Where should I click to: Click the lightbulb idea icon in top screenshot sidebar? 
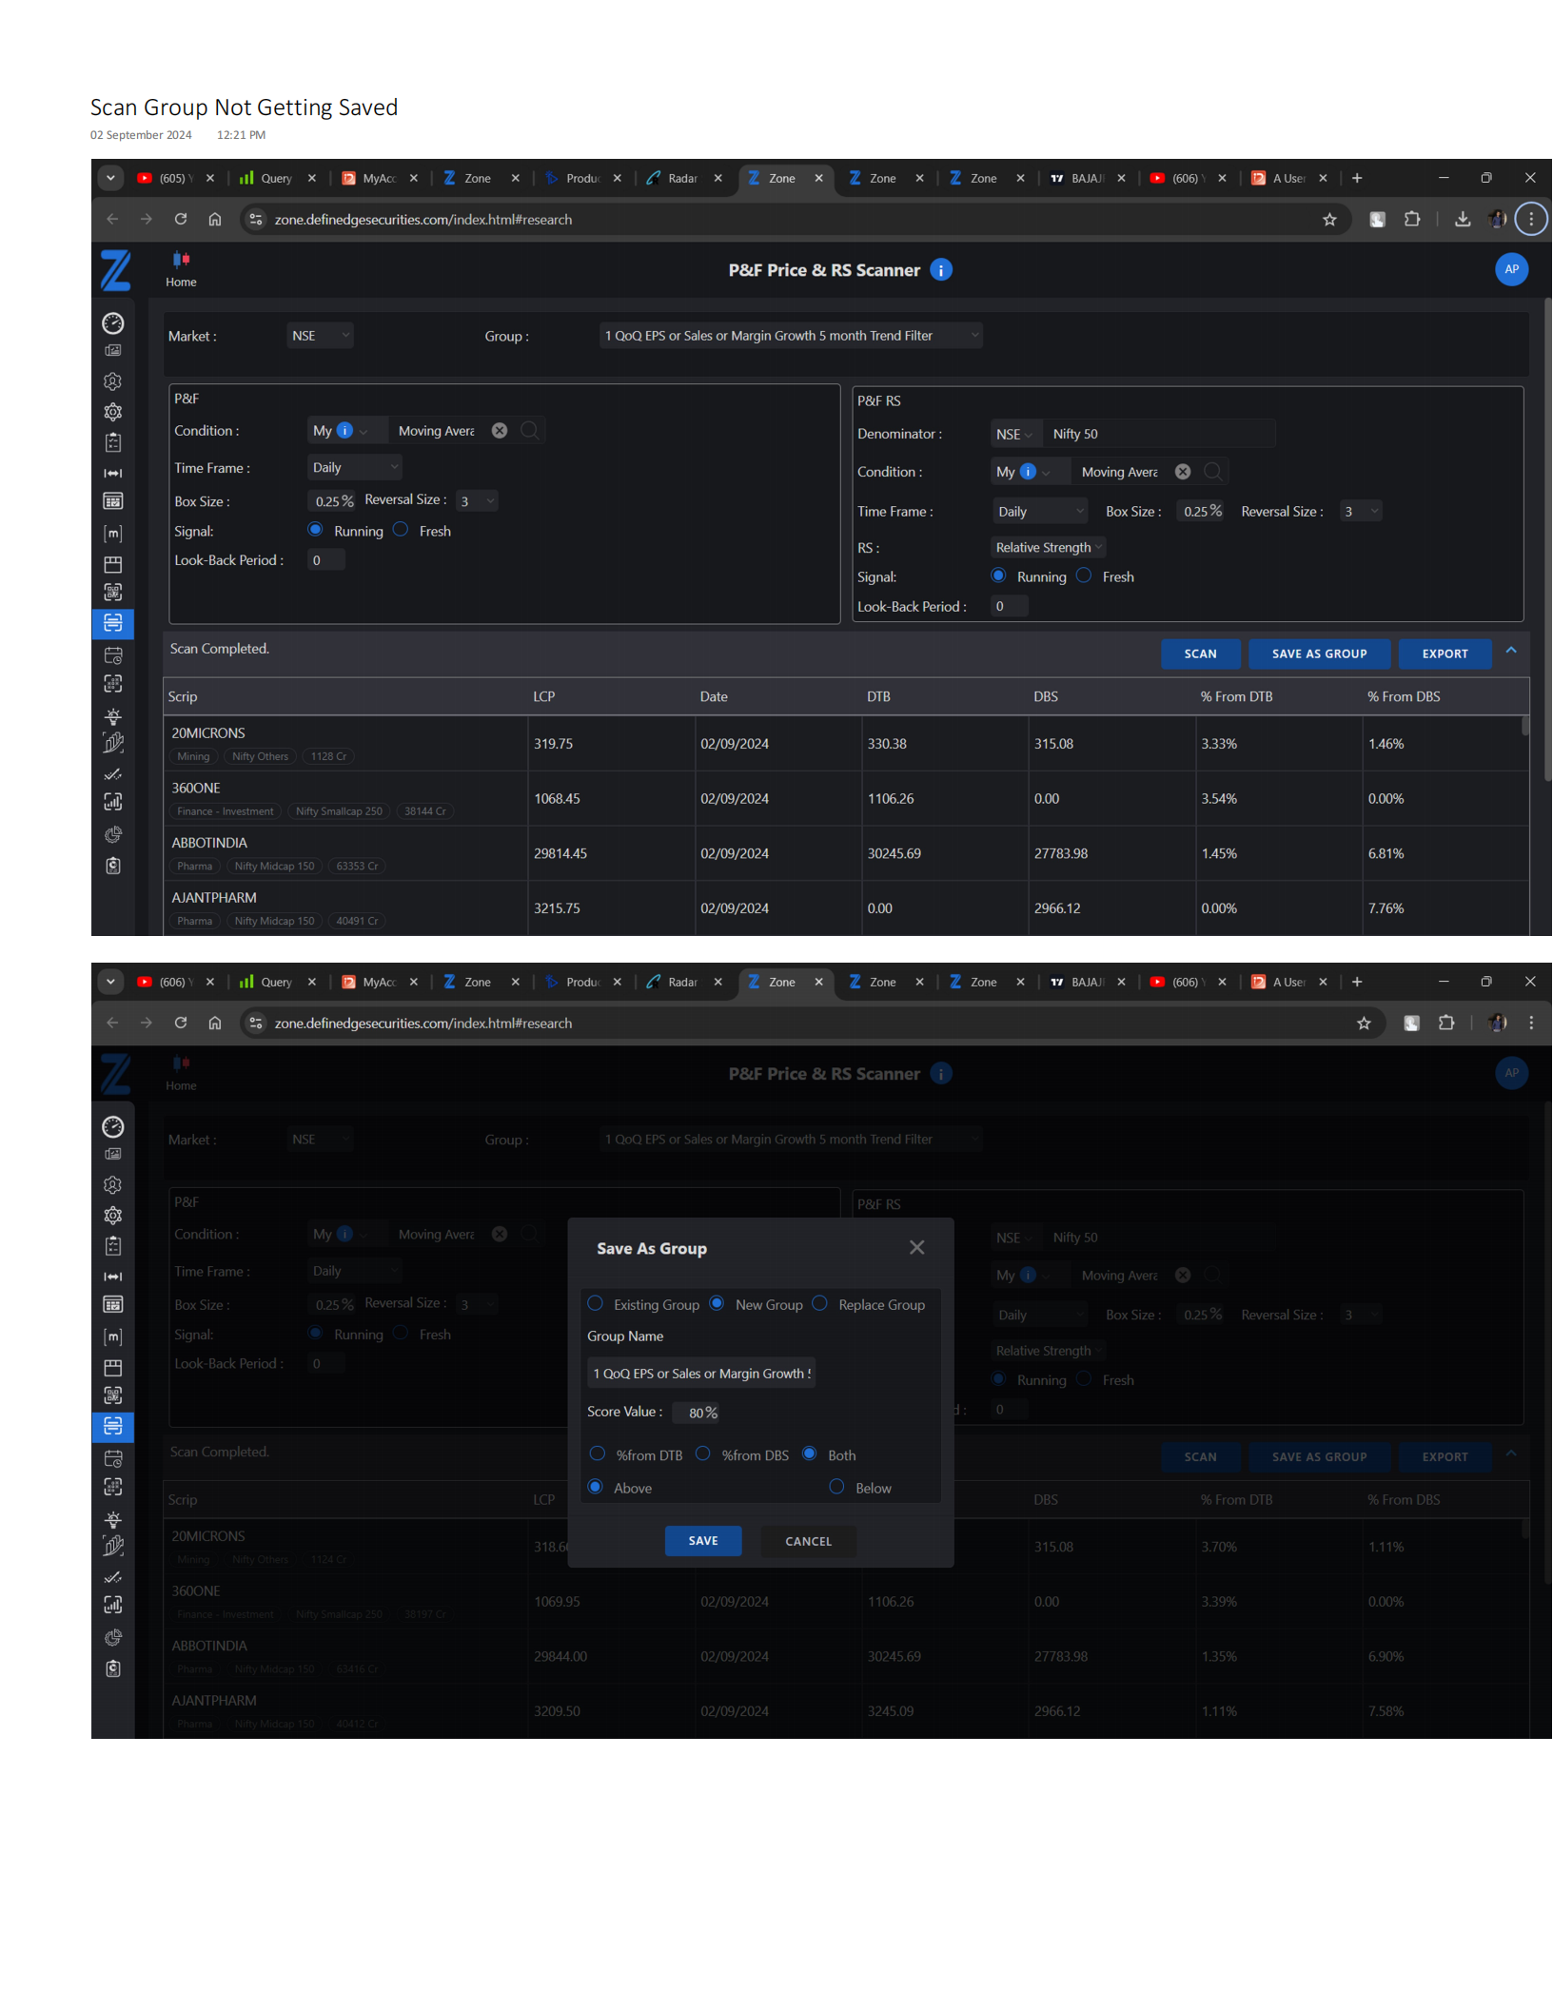(113, 715)
